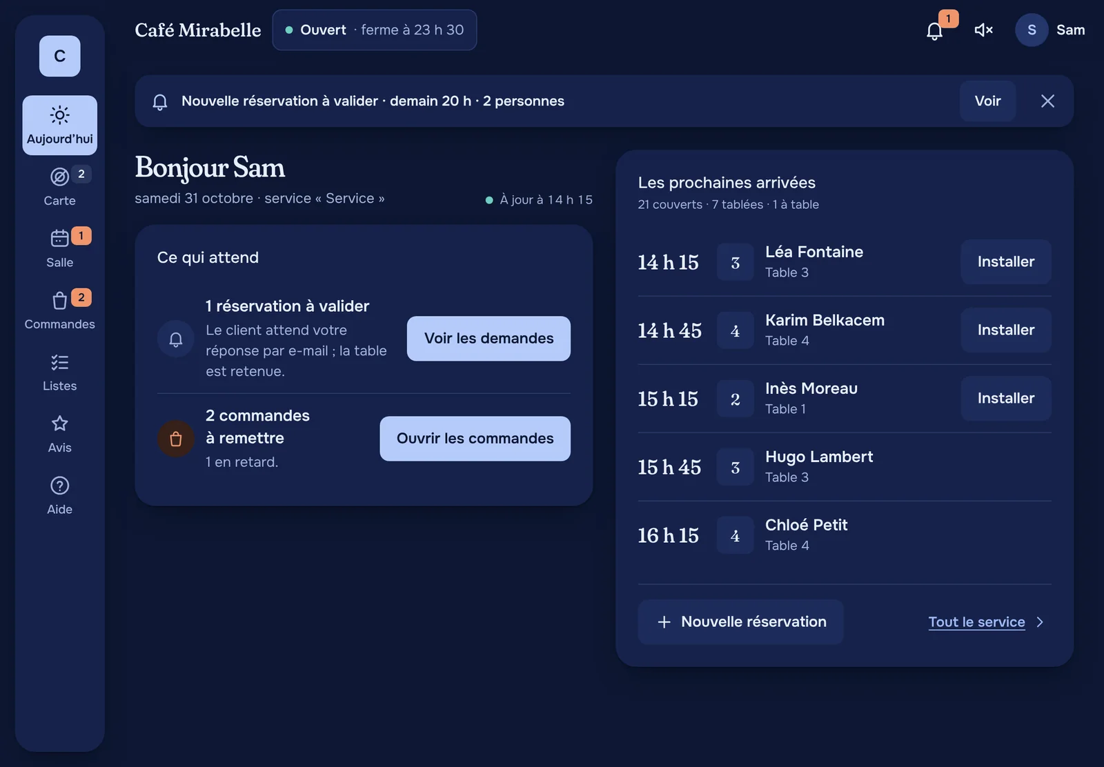Click the '1 en retard.' note
The height and width of the screenshot is (767, 1104).
241,462
